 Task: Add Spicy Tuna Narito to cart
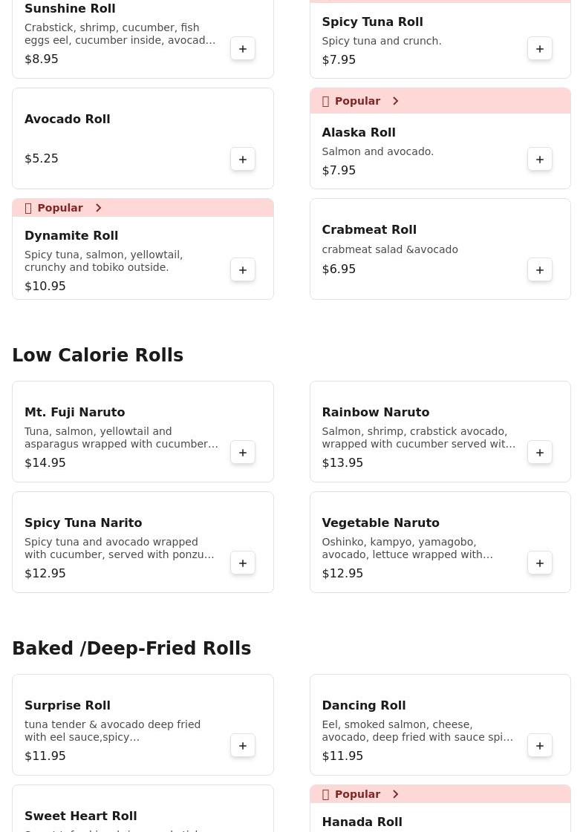[243, 563]
